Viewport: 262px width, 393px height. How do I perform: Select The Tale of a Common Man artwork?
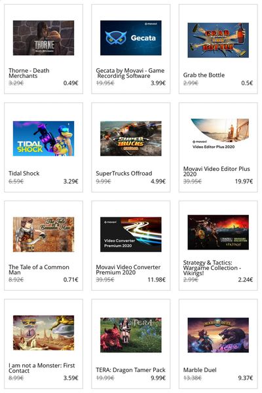(x=43, y=234)
